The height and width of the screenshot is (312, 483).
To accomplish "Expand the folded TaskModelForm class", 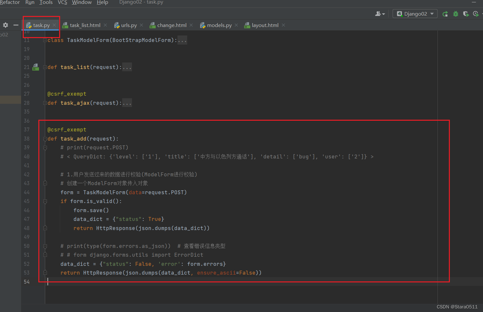I will 45,40.
